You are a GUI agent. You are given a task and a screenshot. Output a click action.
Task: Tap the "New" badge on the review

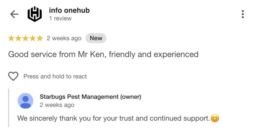coord(96,38)
